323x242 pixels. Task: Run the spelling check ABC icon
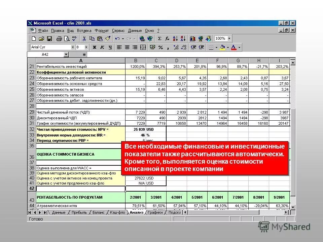(74, 38)
